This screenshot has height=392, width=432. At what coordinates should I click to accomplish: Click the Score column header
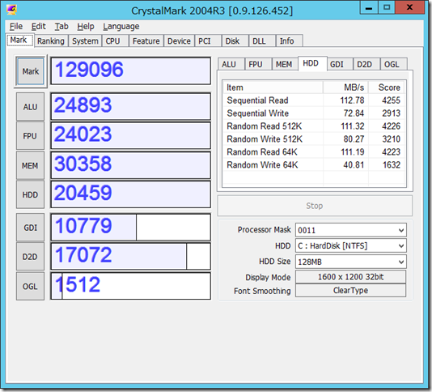(387, 87)
